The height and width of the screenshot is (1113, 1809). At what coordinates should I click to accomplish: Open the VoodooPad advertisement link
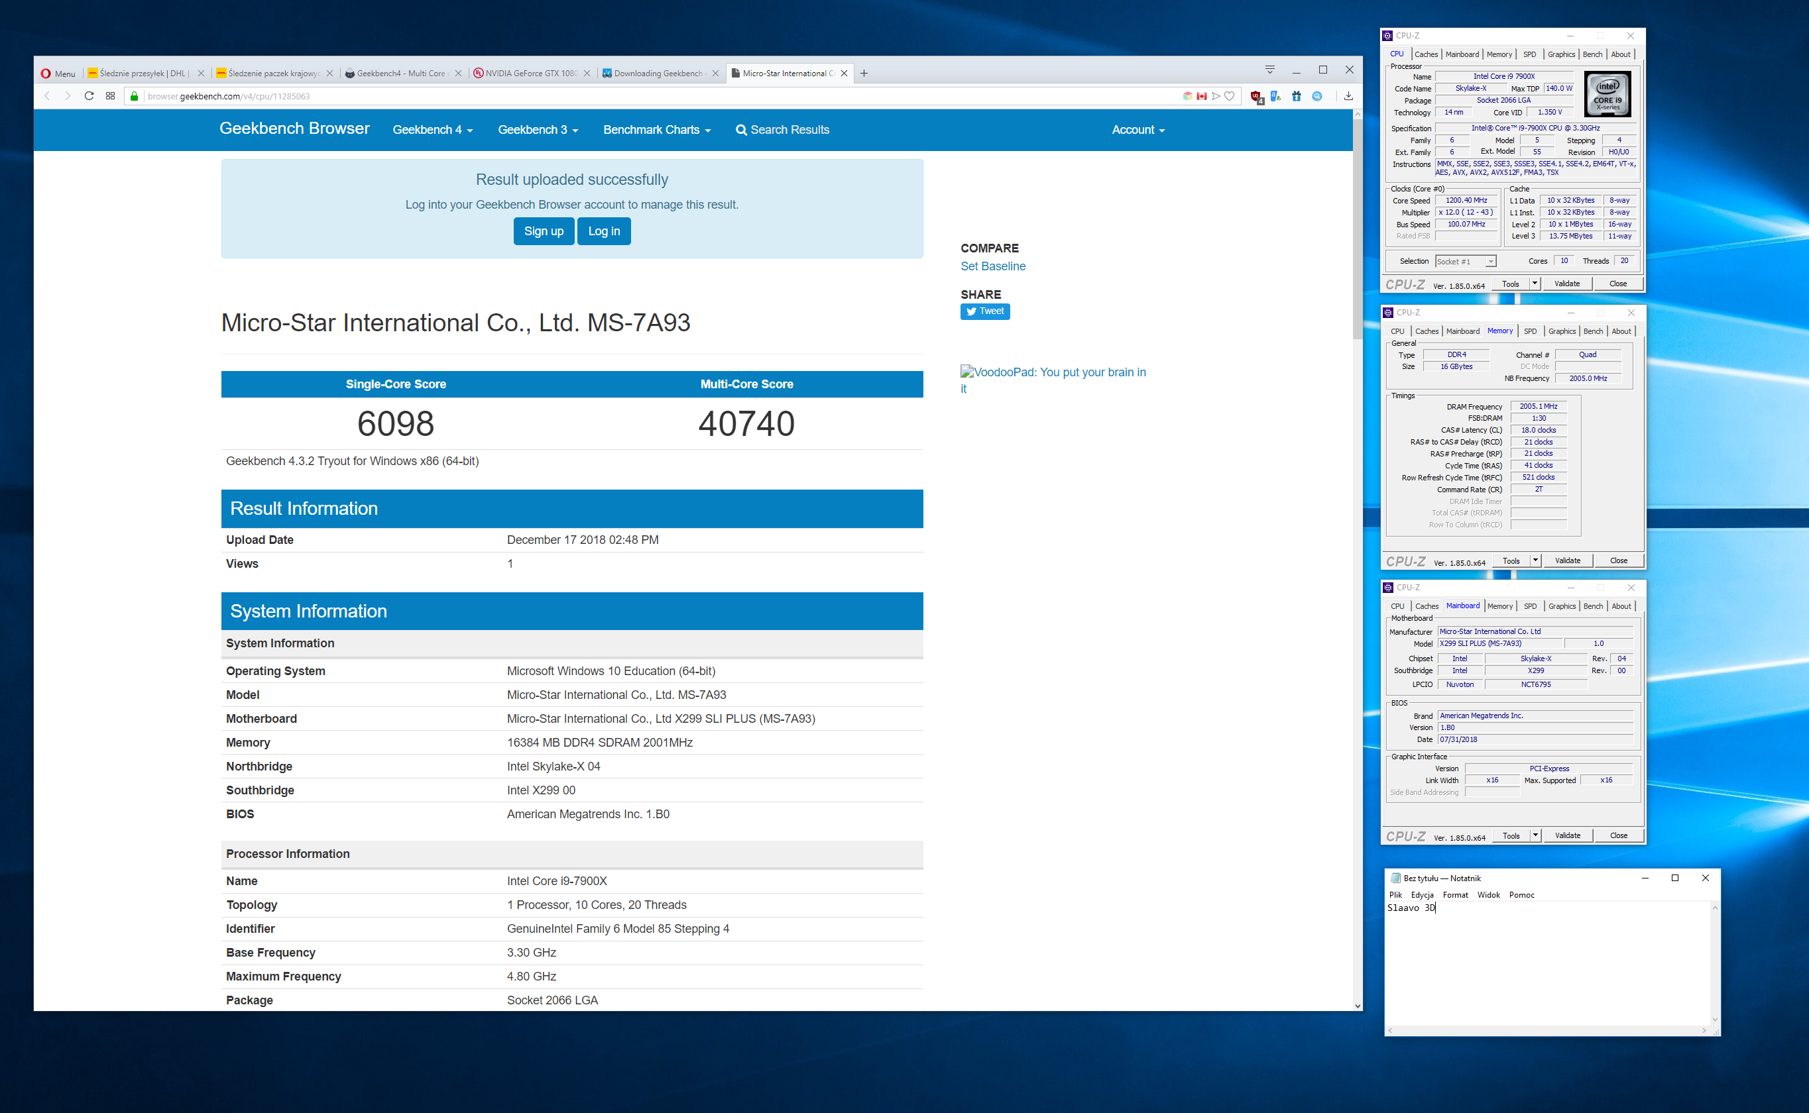click(x=1053, y=380)
